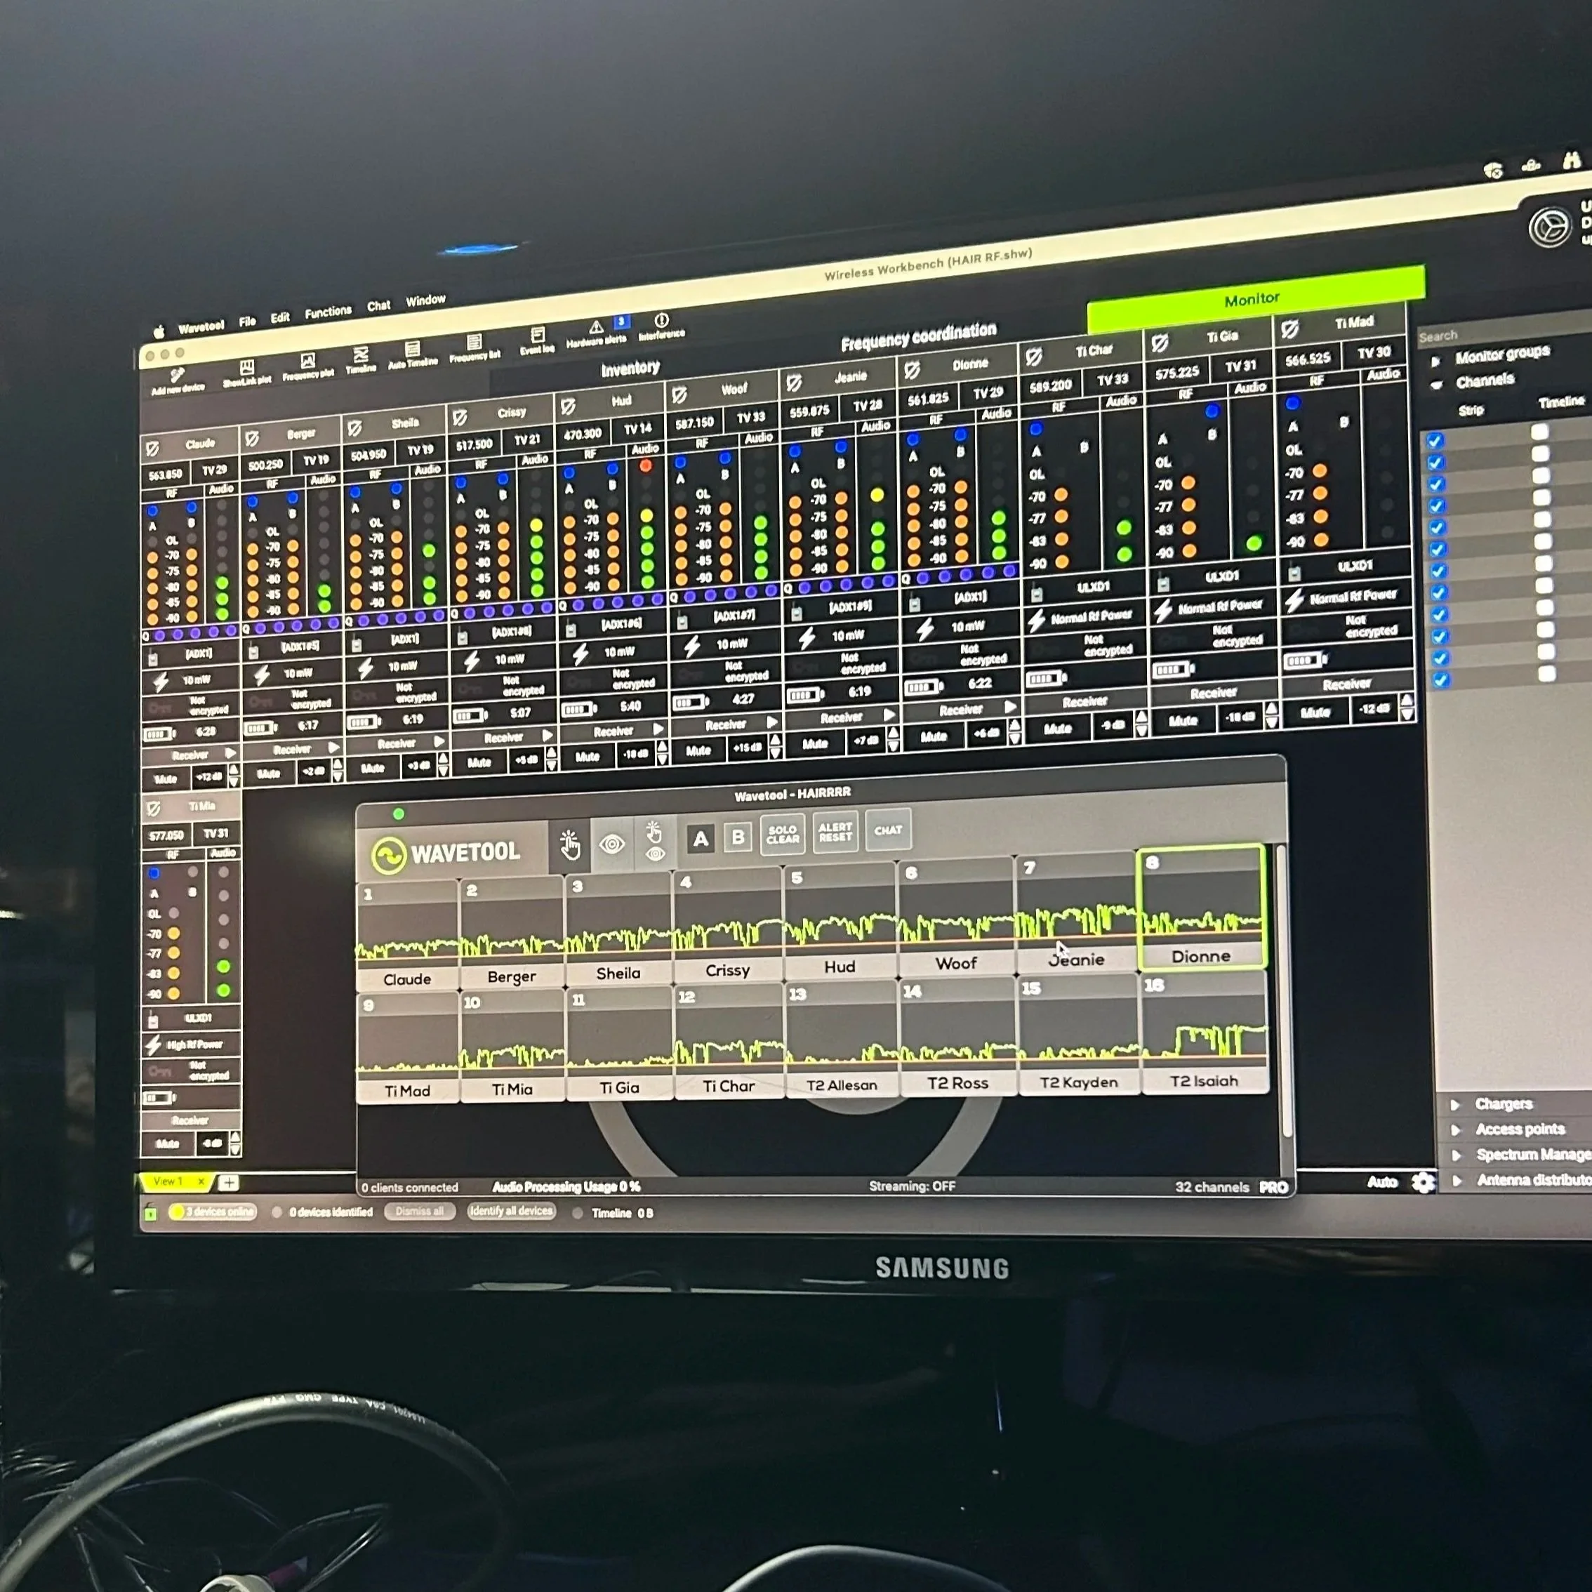Check the topmost Timeline checkbox in Channels
The image size is (1592, 1592).
[1539, 431]
